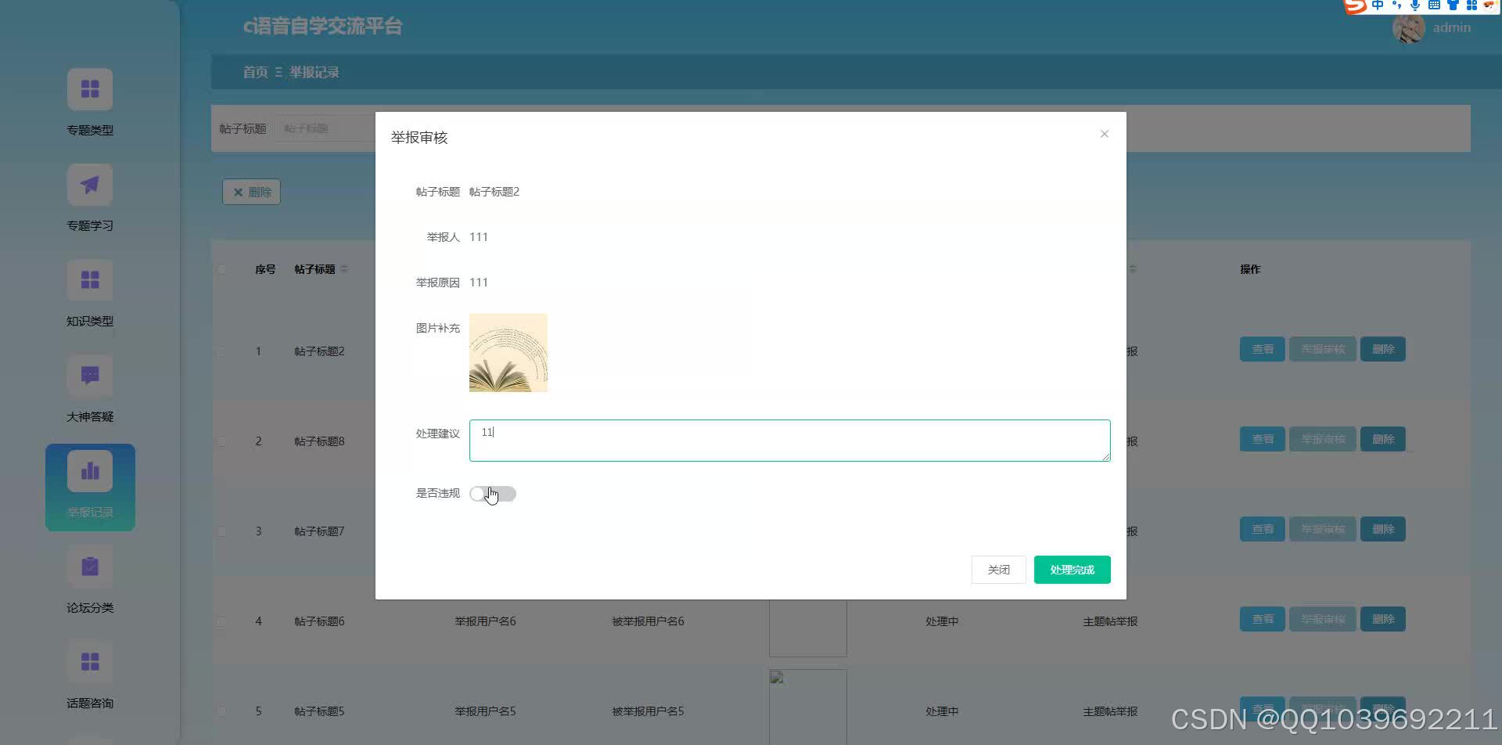Open 专题学习 via its paper-plane icon
Image resolution: width=1502 pixels, height=745 pixels.
tap(90, 184)
